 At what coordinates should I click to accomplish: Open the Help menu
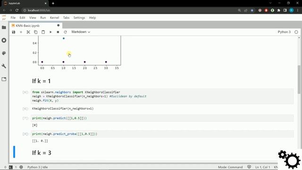coord(92,17)
